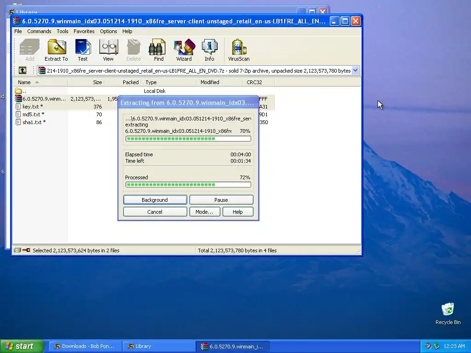Click the size value 86 for sha1.txt

tap(99, 122)
